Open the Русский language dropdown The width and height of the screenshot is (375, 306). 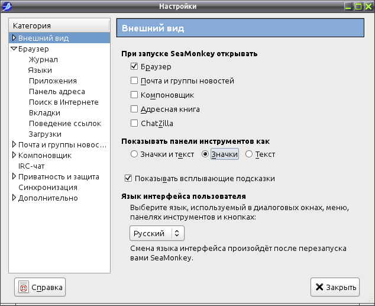(157, 233)
